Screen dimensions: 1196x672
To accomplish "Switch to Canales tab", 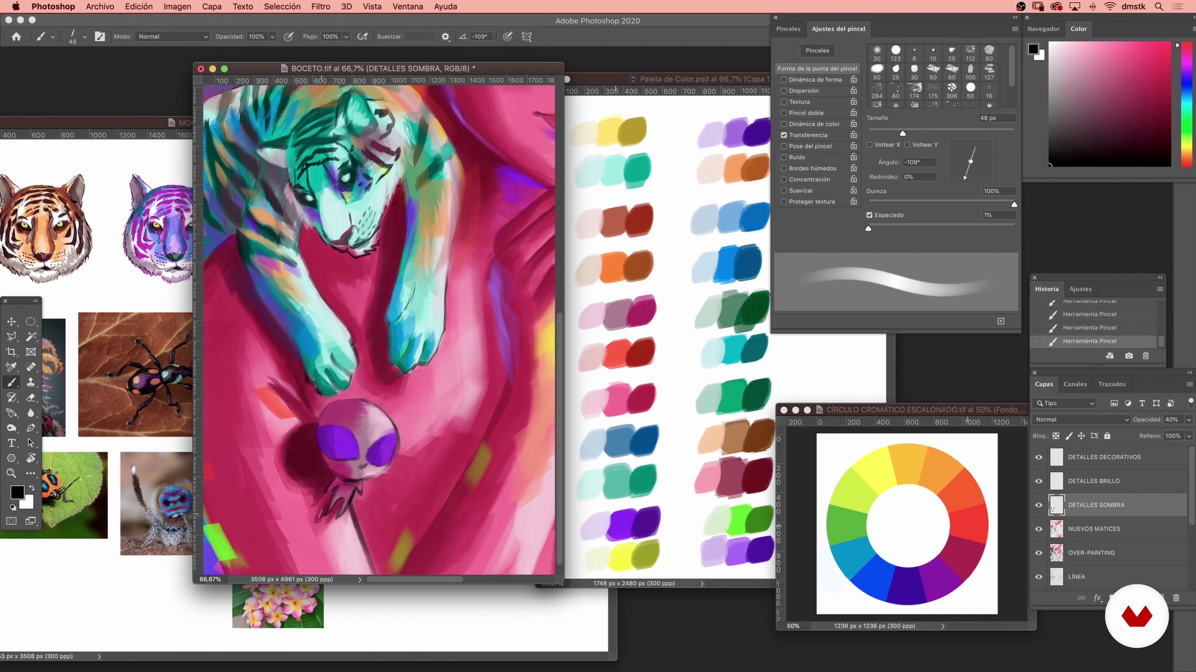I will coord(1075,384).
